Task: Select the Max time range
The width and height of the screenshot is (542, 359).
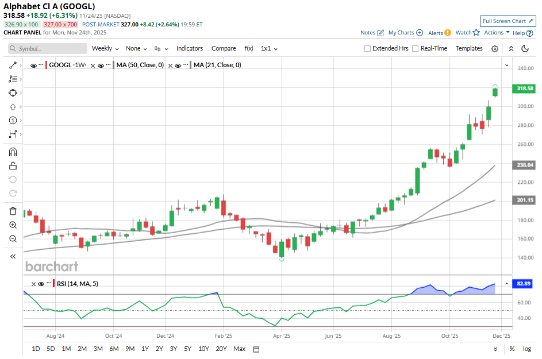Action: coord(240,349)
